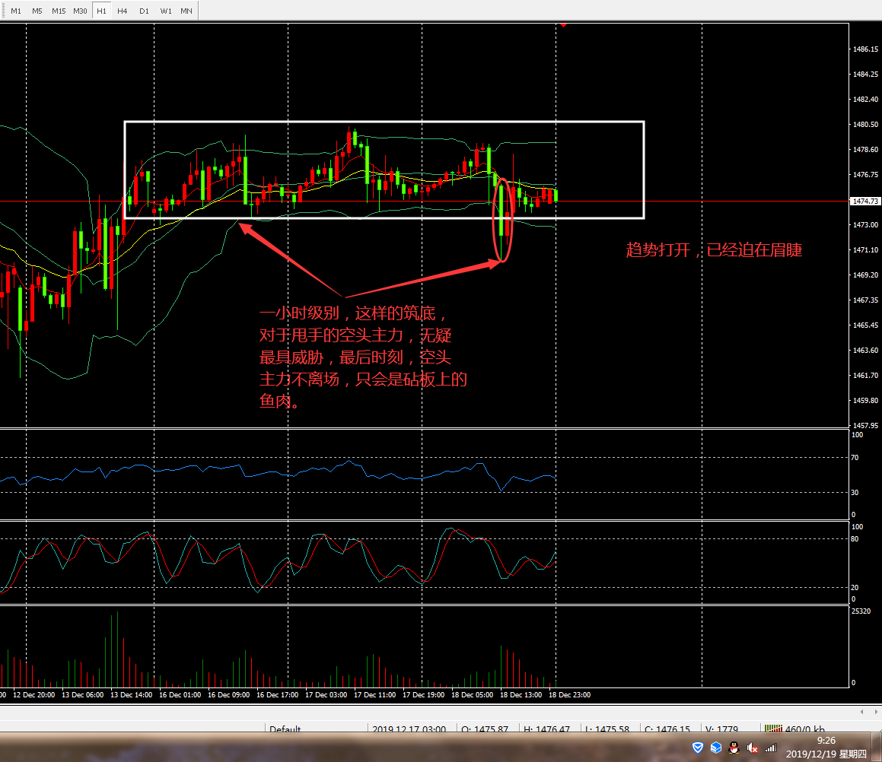Click the muted volume speaker icon
Image resolution: width=882 pixels, height=762 pixels.
click(x=752, y=748)
